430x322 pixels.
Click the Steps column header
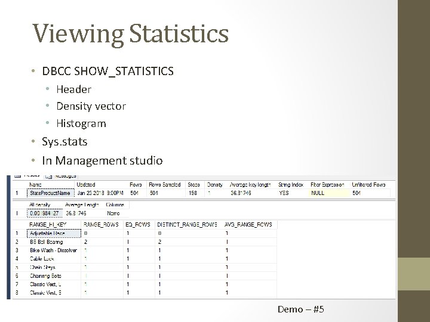pyautogui.click(x=193, y=185)
